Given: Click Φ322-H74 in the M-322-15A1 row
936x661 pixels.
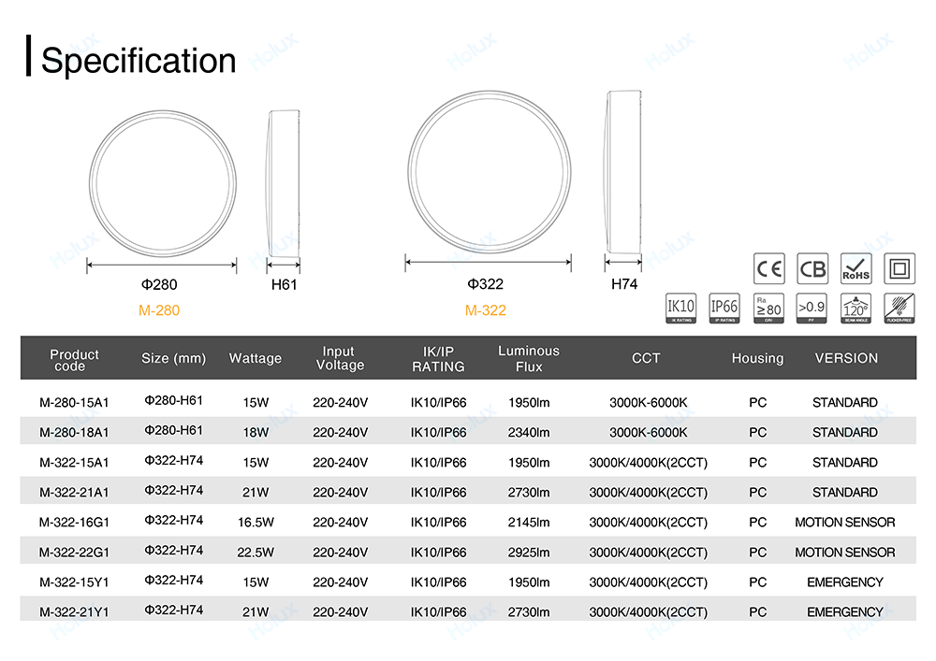Looking at the screenshot, I should point(174,461).
